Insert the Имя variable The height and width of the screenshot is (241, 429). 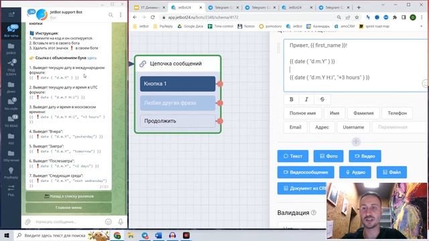coord(334,113)
